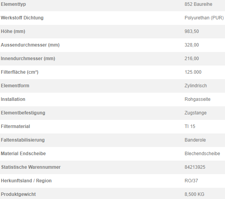The image size is (225, 199).
Task: Click the Zylindrisch element form value
Action: point(196,86)
